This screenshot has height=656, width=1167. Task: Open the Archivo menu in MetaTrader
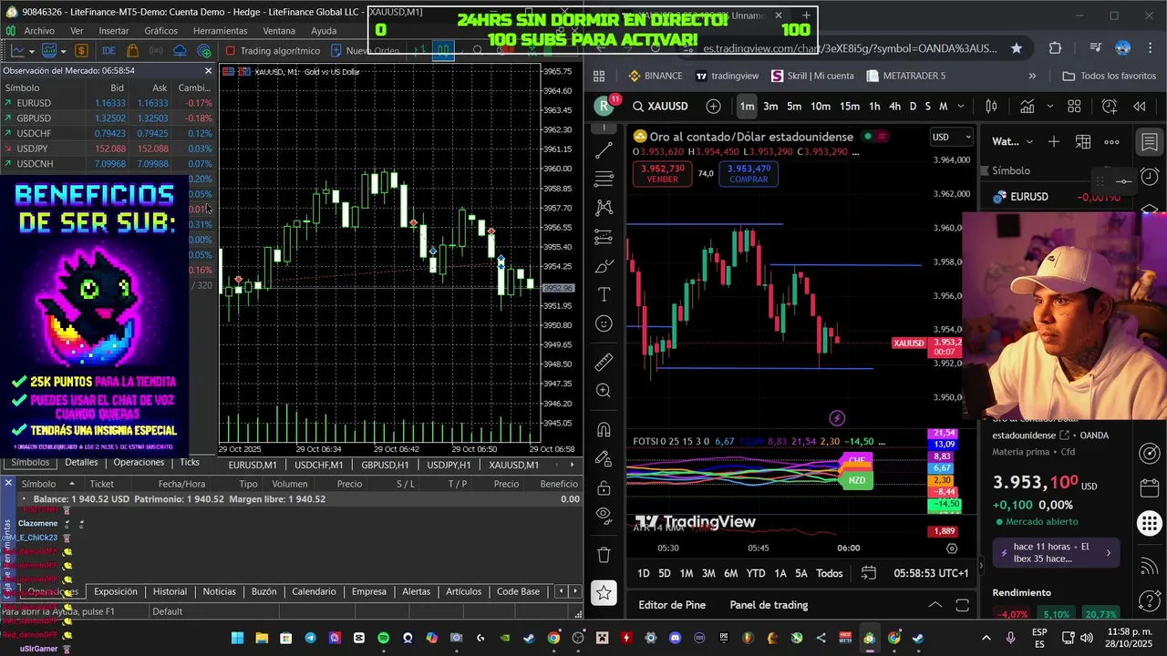tap(39, 31)
